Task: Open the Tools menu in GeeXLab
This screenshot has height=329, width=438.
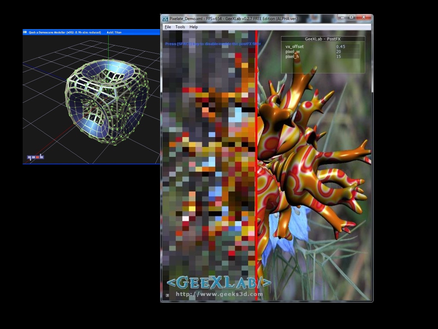Action: (x=180, y=27)
